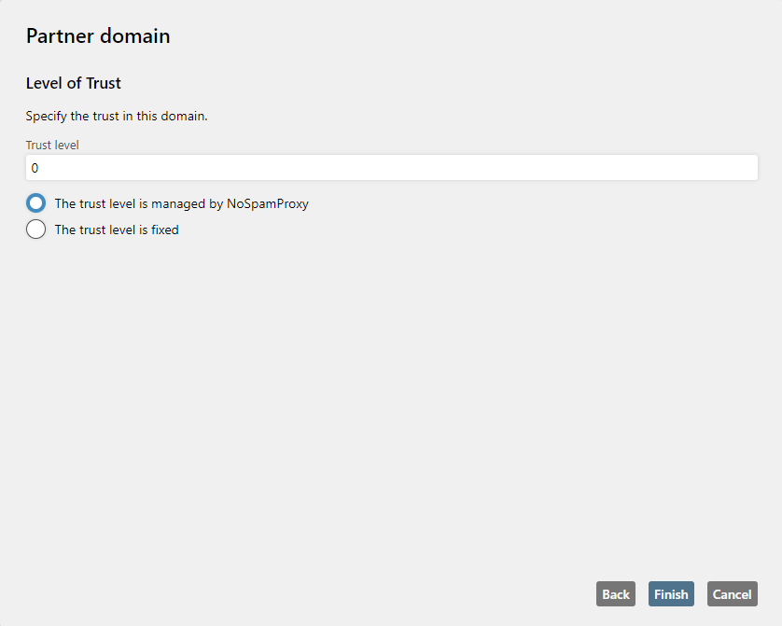
Task: Click into the Trust level input field
Action: pos(392,168)
